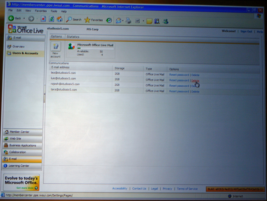Screen dimensions: 267x201
Task: Open the Business Applications navigation section
Action: (x=23, y=145)
